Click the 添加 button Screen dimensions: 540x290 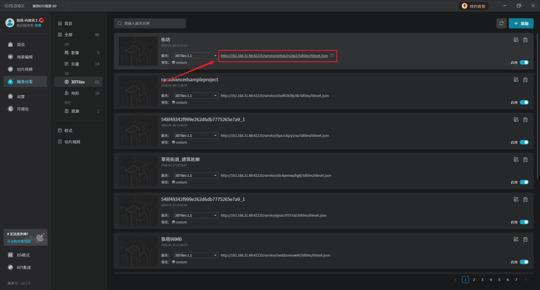[521, 23]
